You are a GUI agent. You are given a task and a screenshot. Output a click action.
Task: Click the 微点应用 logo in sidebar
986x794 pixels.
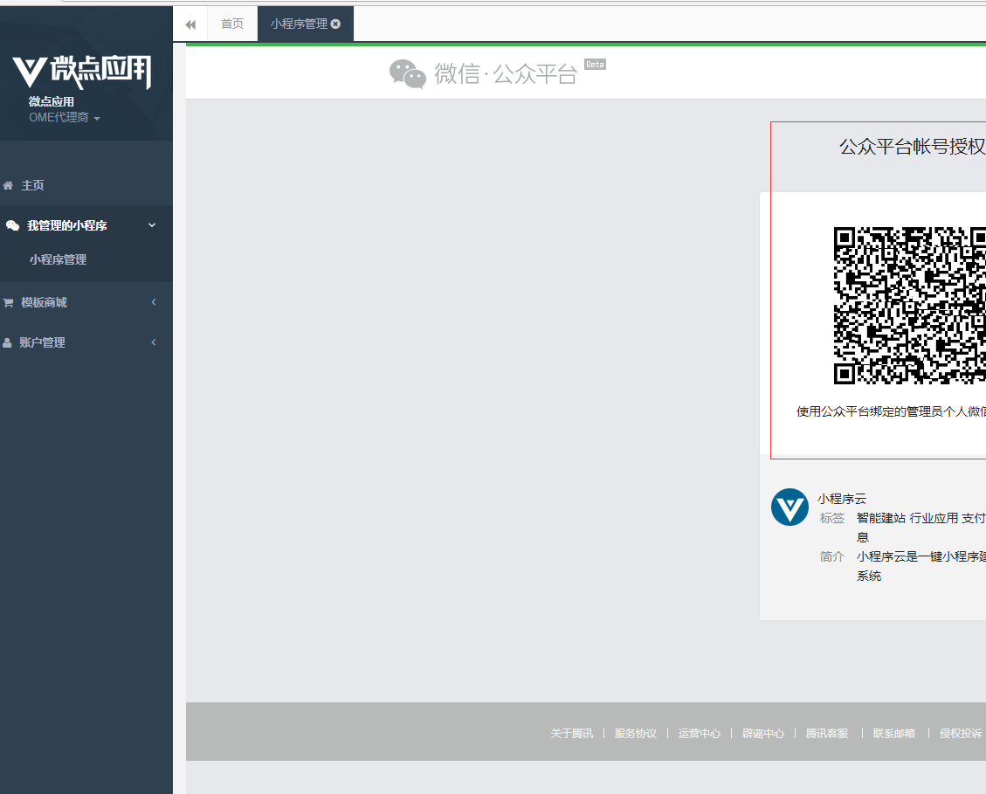coord(81,72)
